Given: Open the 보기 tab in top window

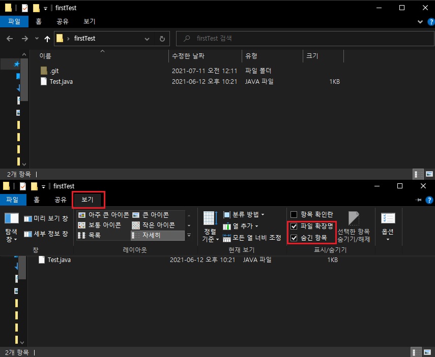Looking at the screenshot, I should (x=90, y=21).
